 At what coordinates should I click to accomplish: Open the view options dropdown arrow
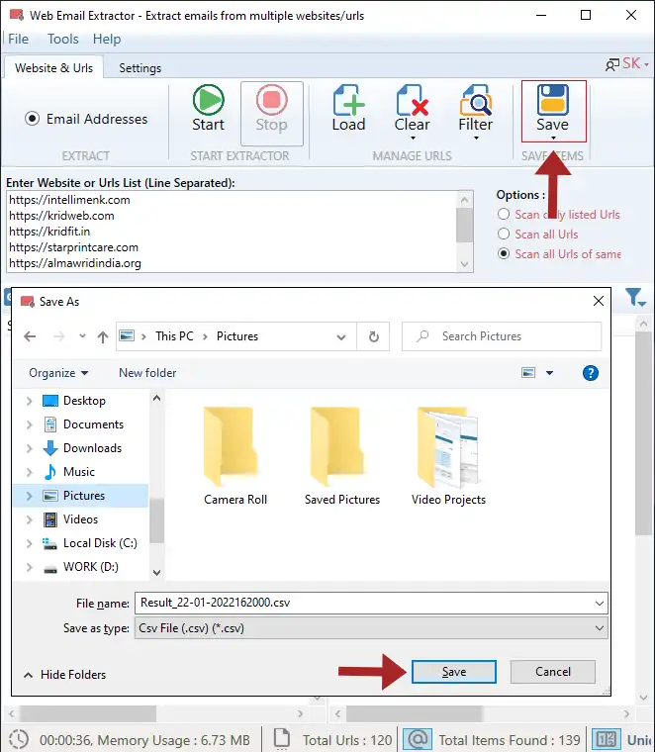(x=549, y=373)
